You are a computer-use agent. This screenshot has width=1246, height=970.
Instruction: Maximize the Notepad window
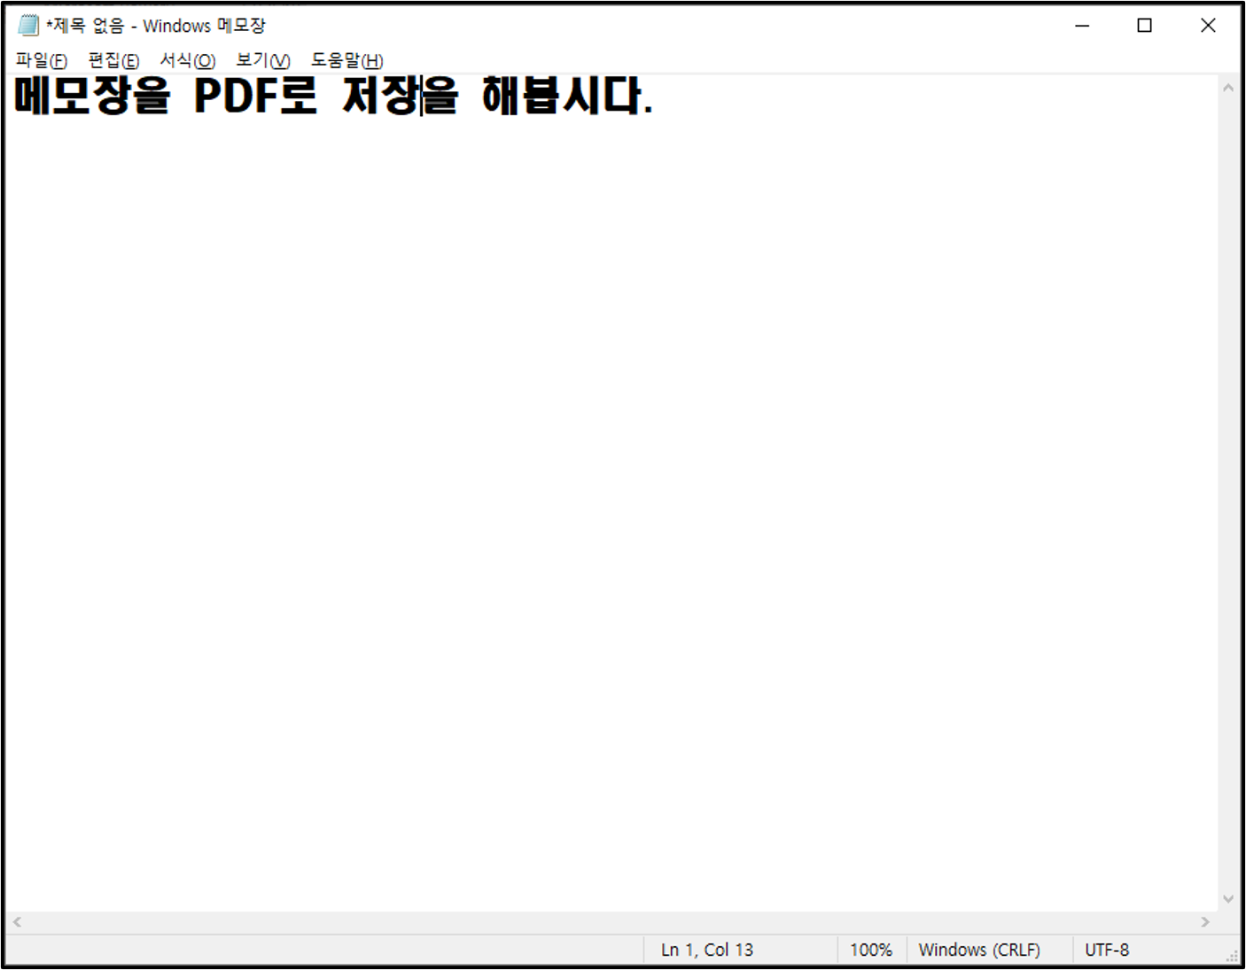pos(1144,26)
